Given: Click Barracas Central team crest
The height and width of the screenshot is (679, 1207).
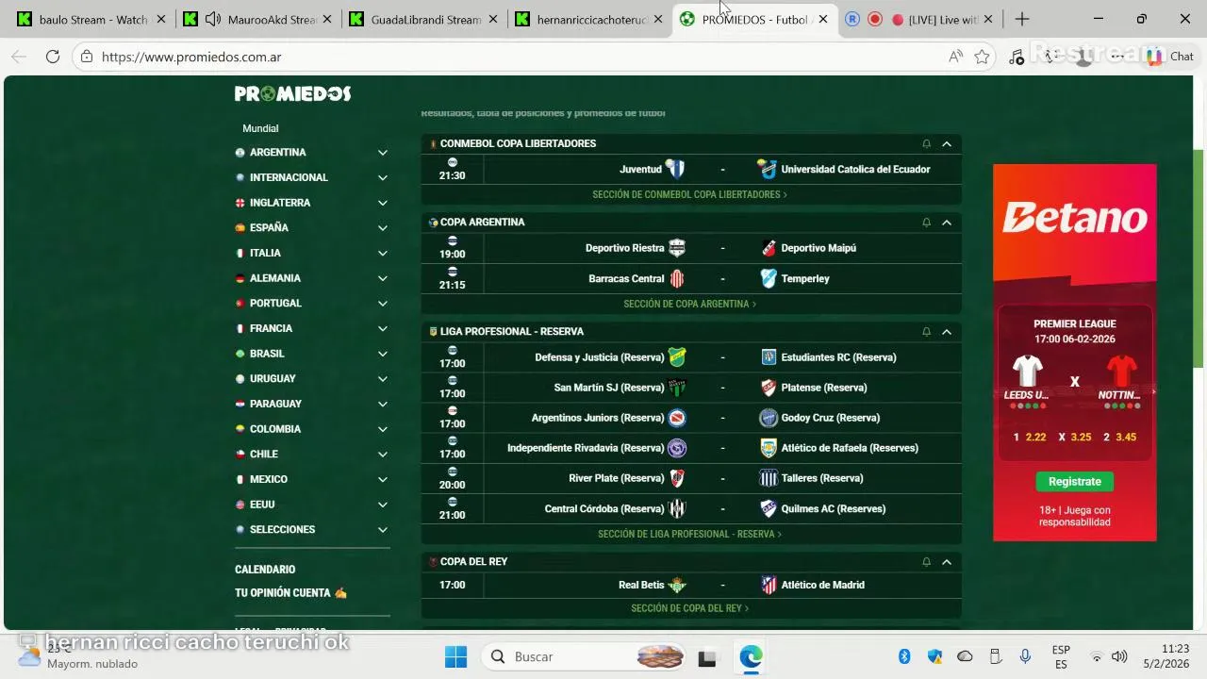Looking at the screenshot, I should point(677,278).
